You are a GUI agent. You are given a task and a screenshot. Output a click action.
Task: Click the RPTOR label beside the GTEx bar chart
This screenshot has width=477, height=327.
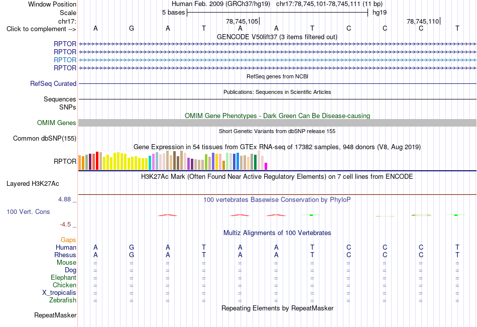(x=65, y=161)
